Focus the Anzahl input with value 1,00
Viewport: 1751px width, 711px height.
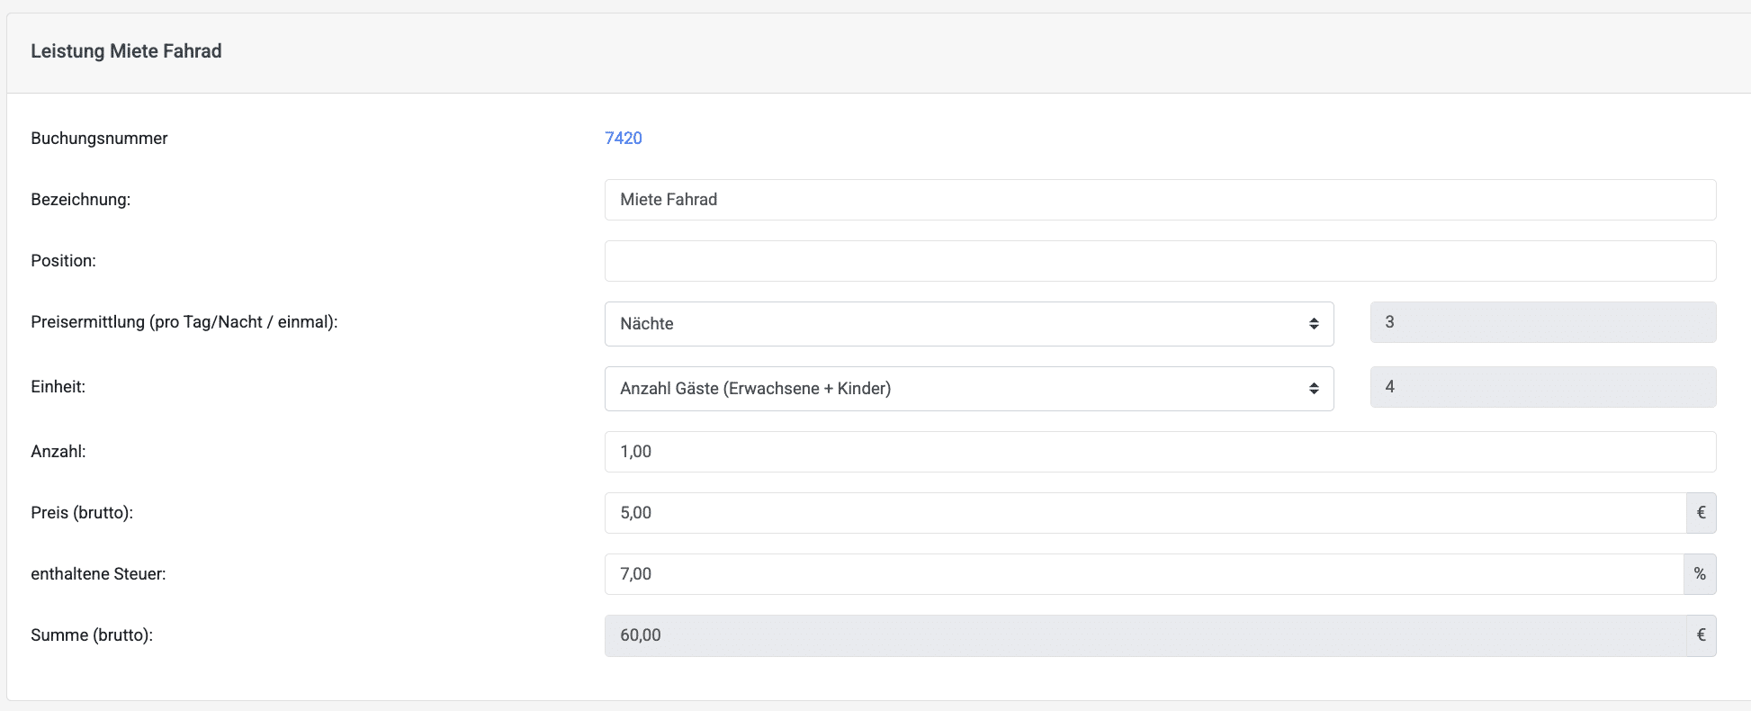(1159, 452)
